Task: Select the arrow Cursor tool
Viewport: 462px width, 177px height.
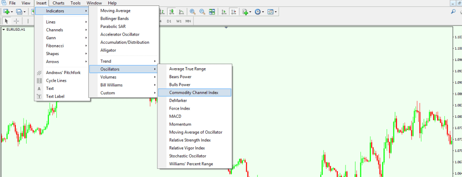Action: [7, 21]
